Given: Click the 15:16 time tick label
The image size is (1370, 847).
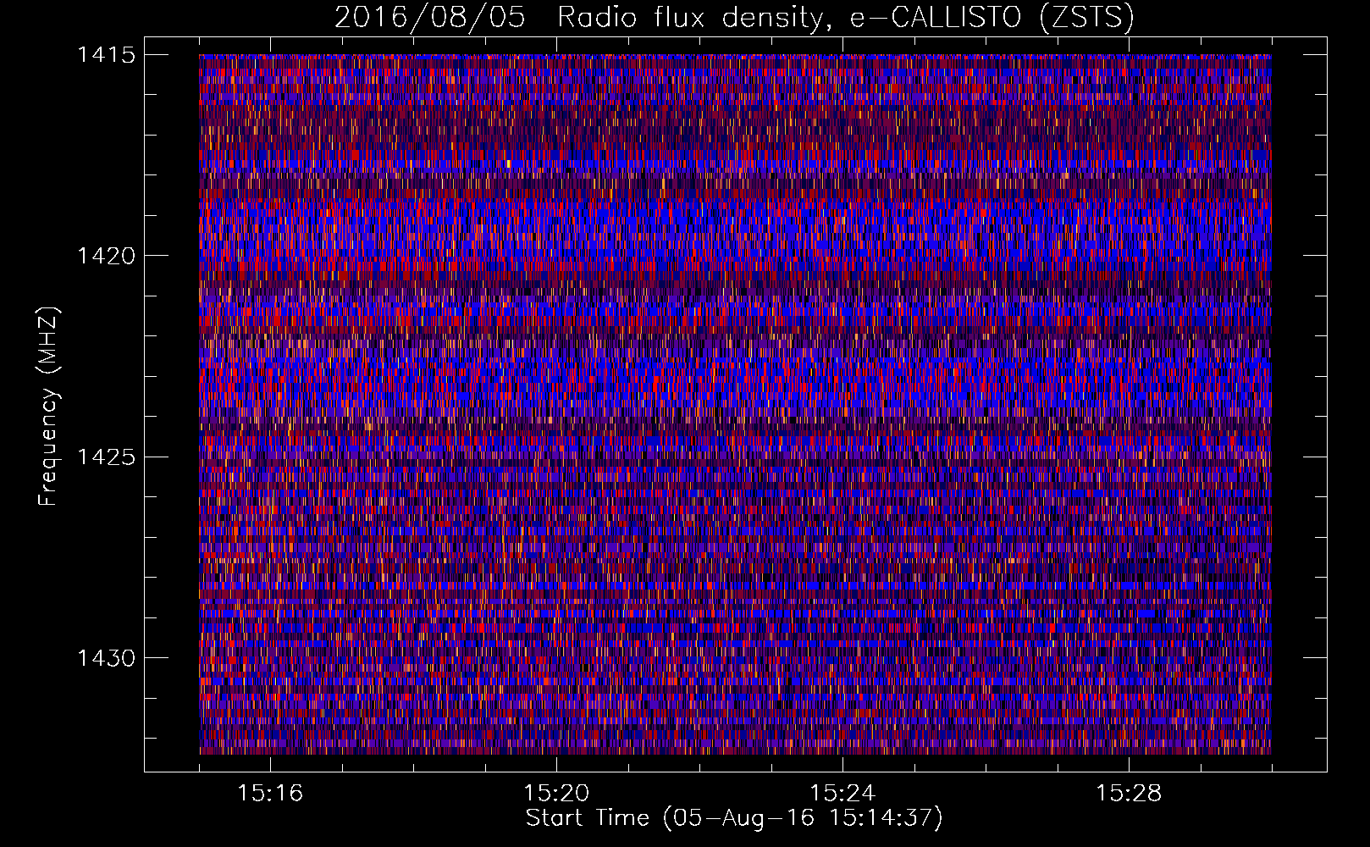Looking at the screenshot, I should (270, 793).
